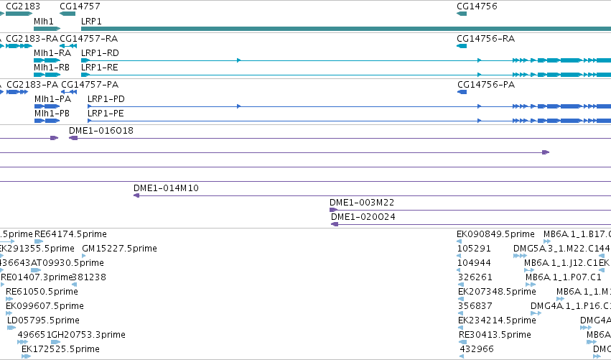This screenshot has width=611, height=360.
Task: Open EST label RE61050.5prime
Action: click(x=42, y=292)
